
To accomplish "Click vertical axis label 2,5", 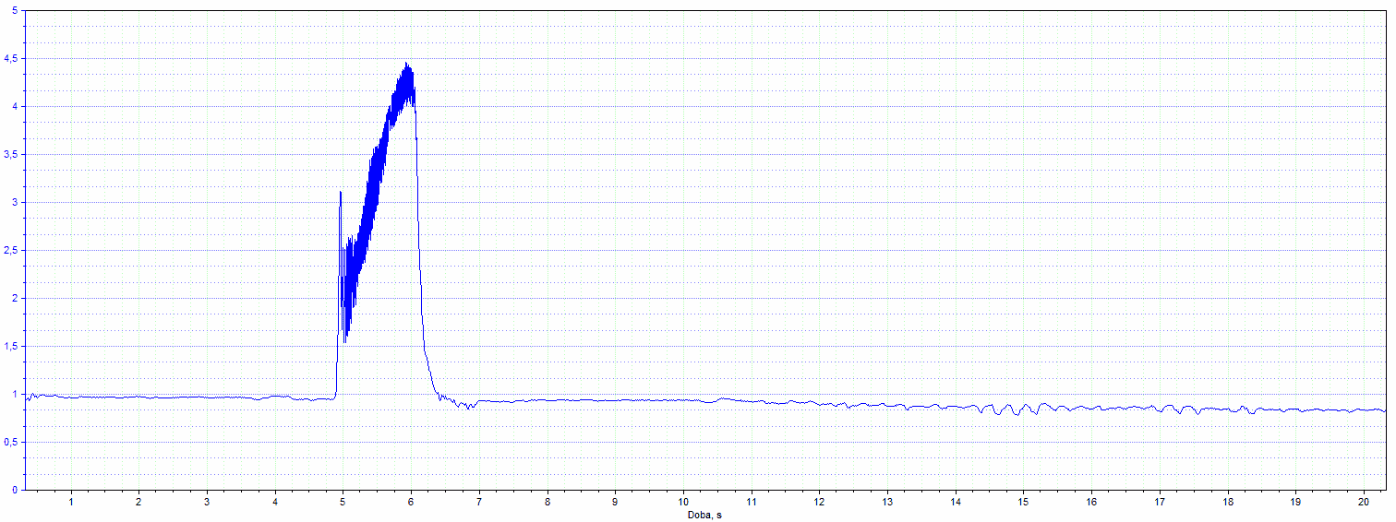I will pos(10,250).
